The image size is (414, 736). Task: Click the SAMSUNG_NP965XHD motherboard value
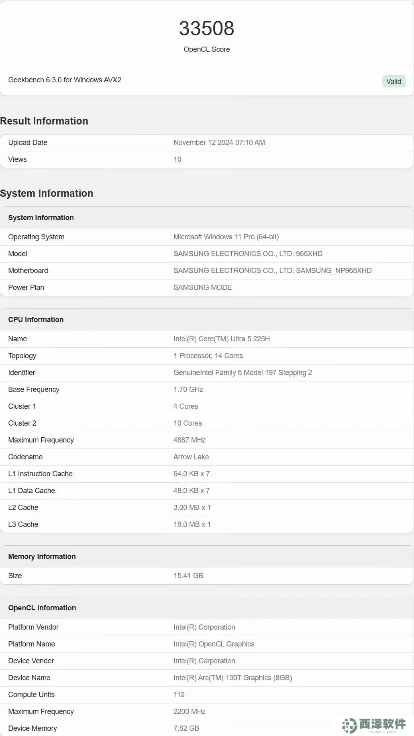[x=272, y=271]
